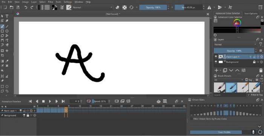This screenshot has width=264, height=136.
Task: Save the document with the floppy disk icon
Action: coord(18,8)
